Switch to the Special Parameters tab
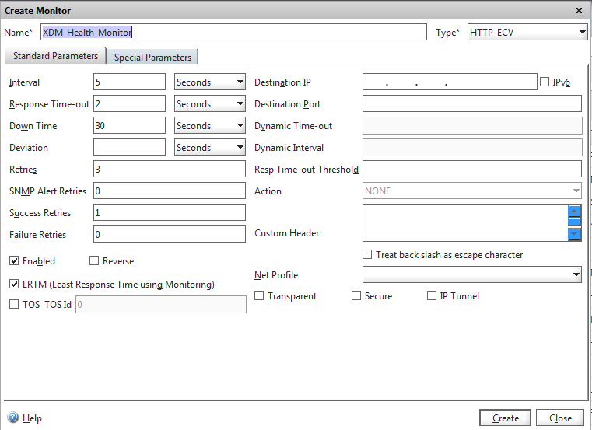The image size is (592, 430). (x=152, y=57)
